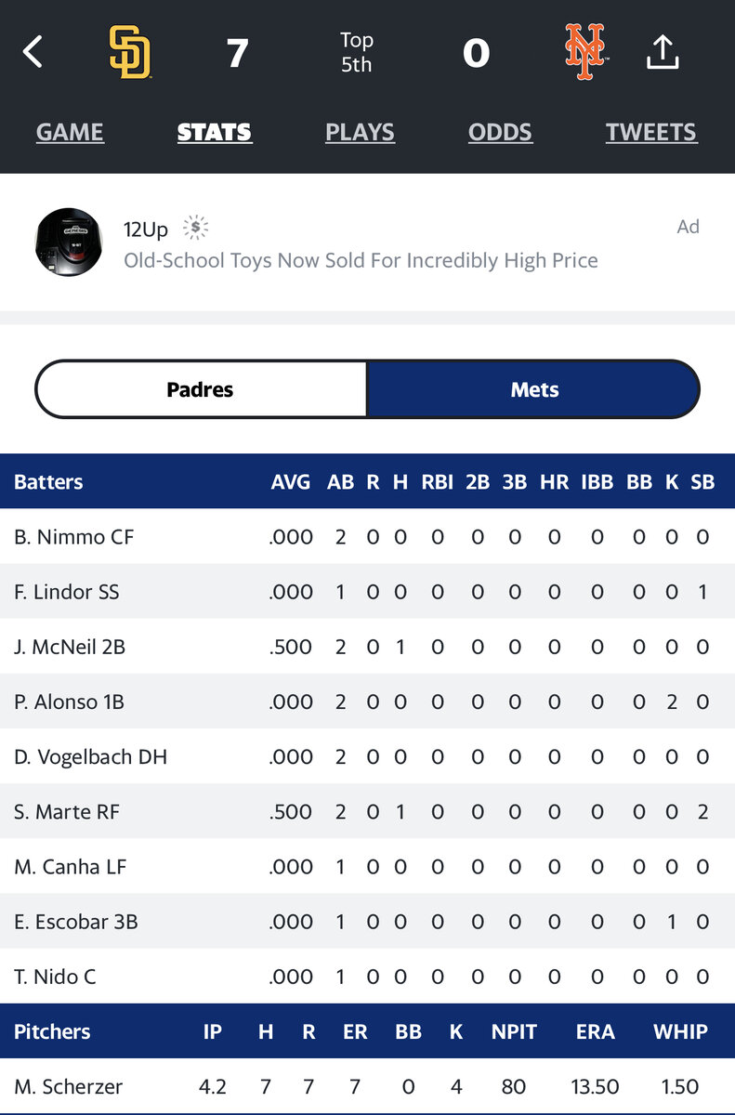This screenshot has width=735, height=1115.
Task: Open the GAME tab
Action: [70, 133]
